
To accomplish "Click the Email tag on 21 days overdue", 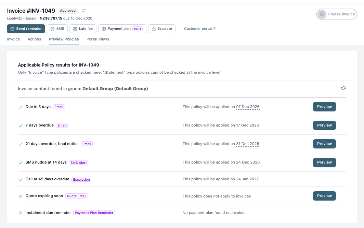I will tap(87, 144).
